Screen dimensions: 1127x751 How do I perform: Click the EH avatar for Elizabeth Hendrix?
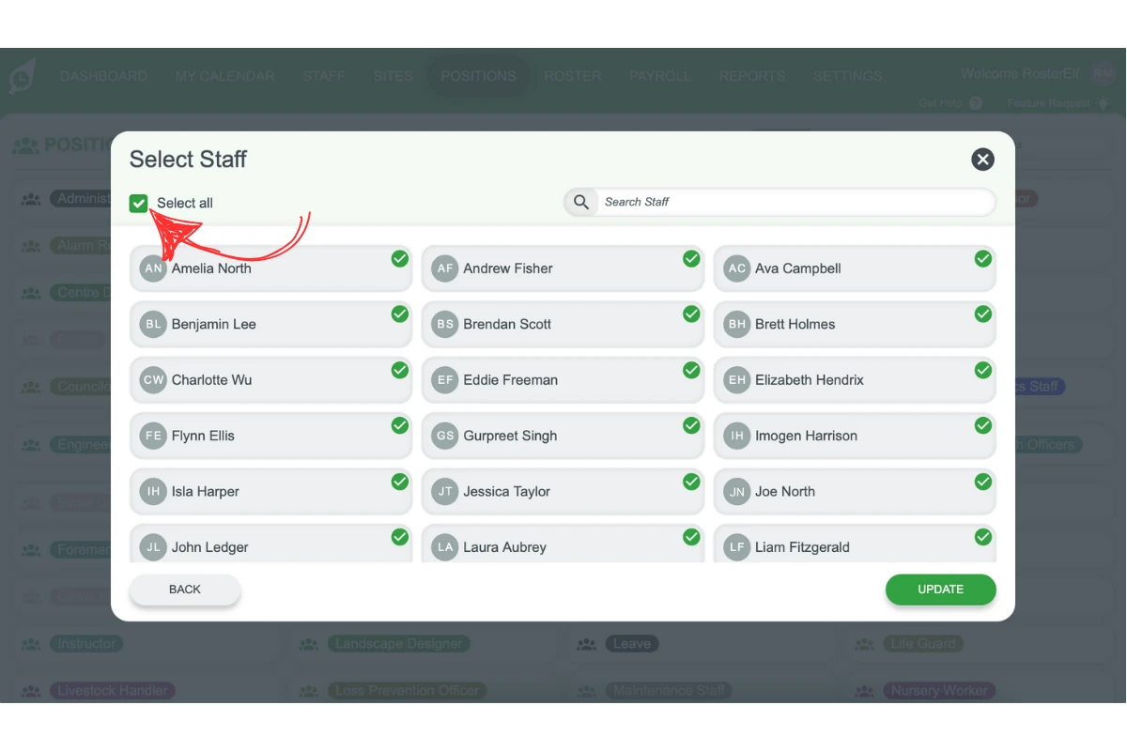[737, 380]
